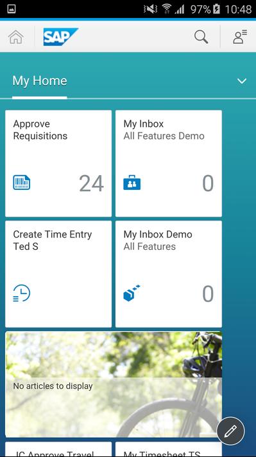Tap the muted vibrate icon in status bar

150,9
